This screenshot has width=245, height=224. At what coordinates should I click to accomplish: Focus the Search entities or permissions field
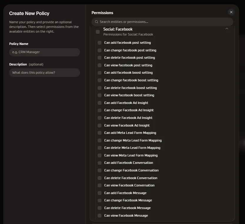[x=162, y=22]
